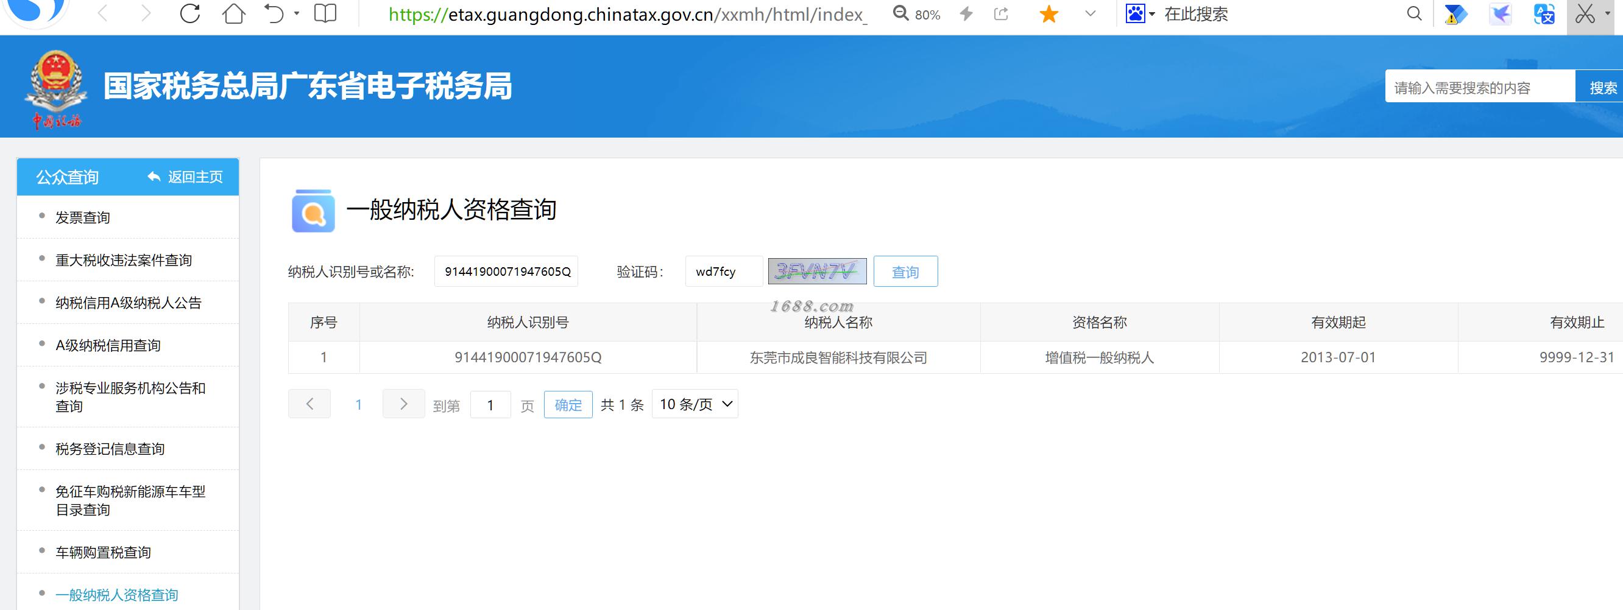The height and width of the screenshot is (610, 1623).
Task: Select page number 1 in pagination
Action: 358,404
